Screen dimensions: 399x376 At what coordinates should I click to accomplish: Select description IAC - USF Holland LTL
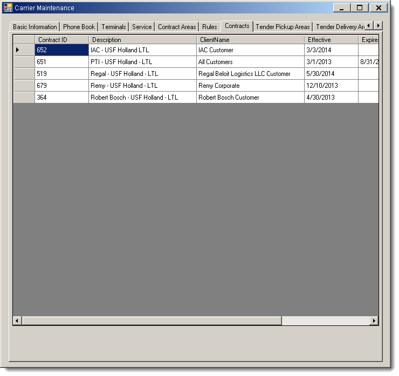[x=142, y=50]
